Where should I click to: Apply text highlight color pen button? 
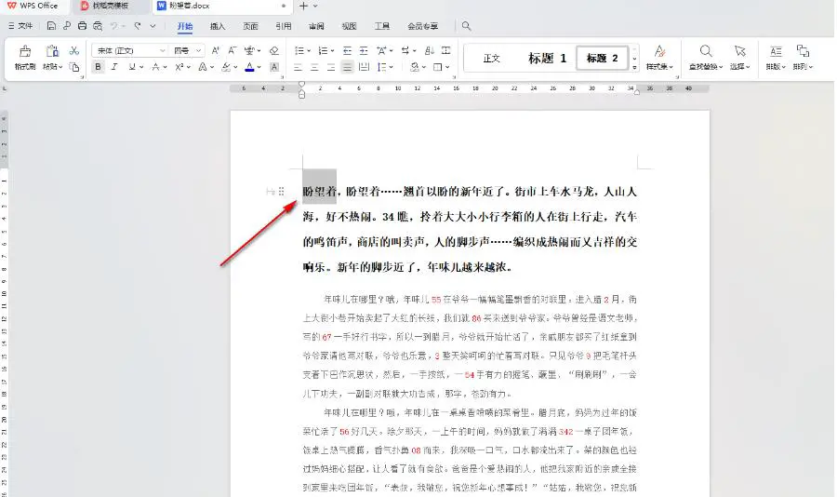tap(226, 67)
